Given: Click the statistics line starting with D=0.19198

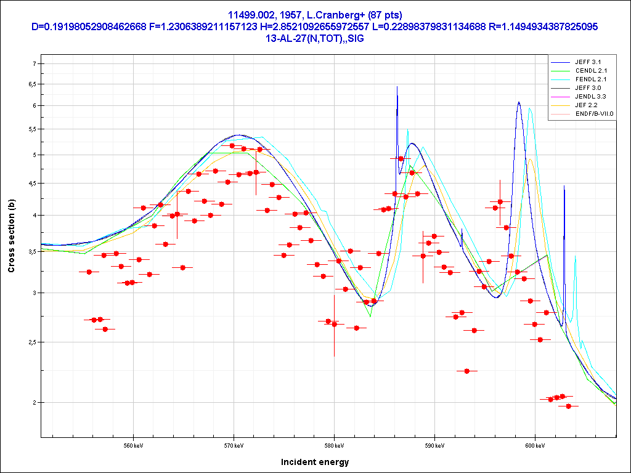Looking at the screenshot, I should point(315,26).
